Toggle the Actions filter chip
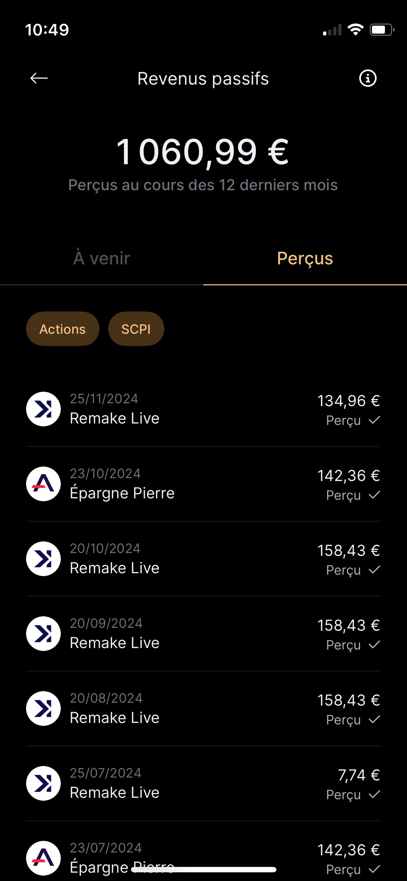 (x=63, y=329)
